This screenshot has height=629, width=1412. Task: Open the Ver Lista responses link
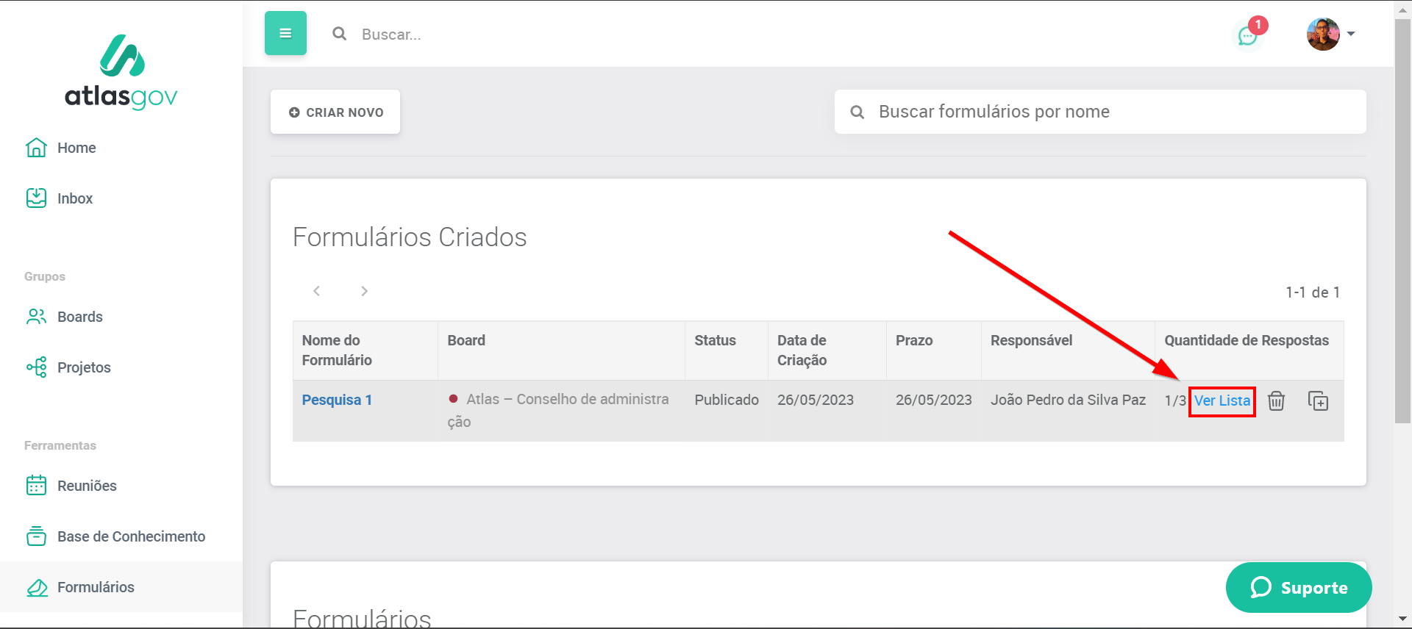pyautogui.click(x=1222, y=401)
